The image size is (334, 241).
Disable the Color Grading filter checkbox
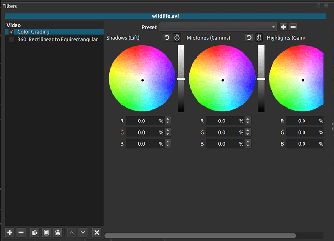pos(11,32)
